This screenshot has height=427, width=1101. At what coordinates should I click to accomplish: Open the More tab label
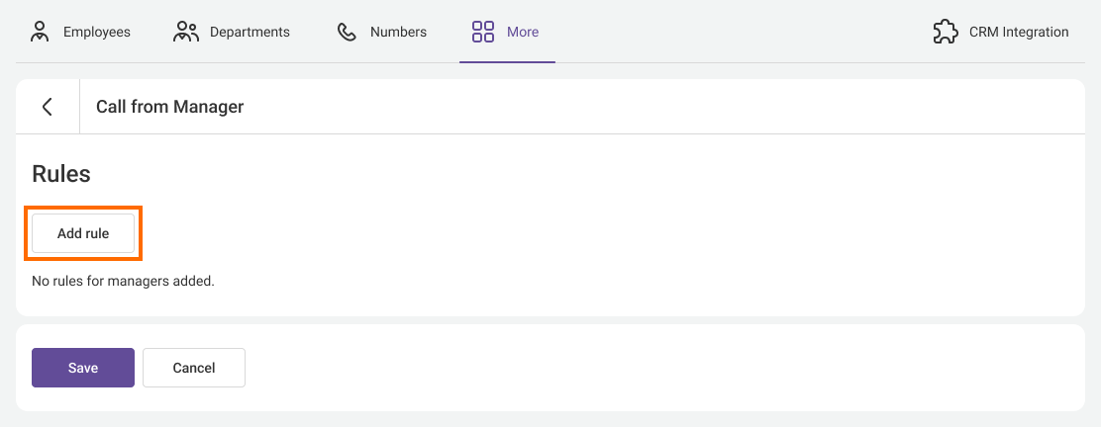[x=523, y=32]
